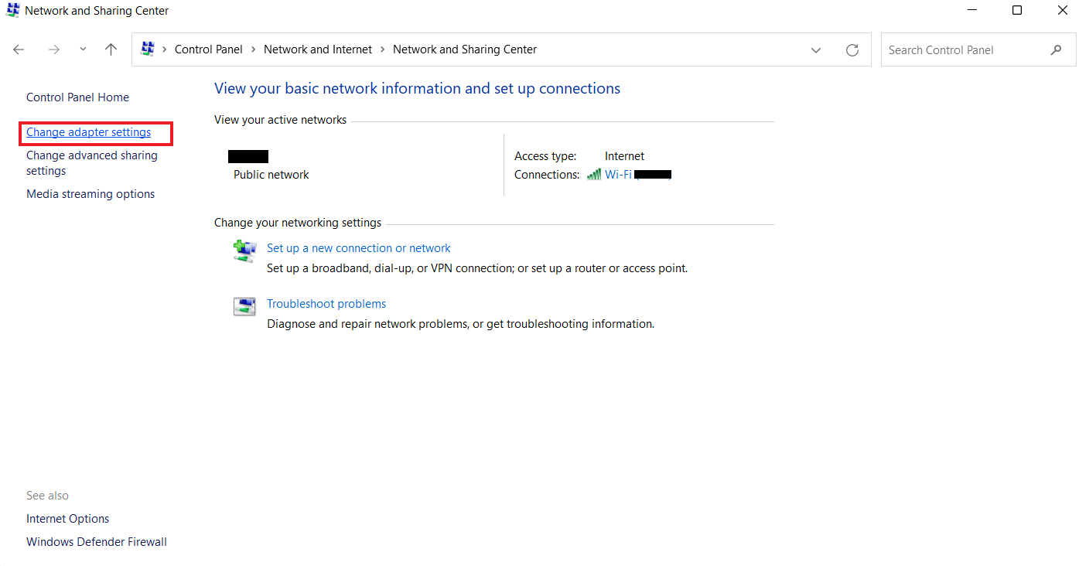Click the Search Control Panel field
Viewport: 1079px width, 566px height.
(963, 50)
